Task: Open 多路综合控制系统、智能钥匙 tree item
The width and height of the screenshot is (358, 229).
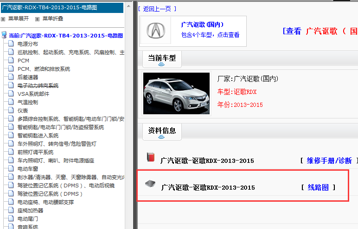Action: [x=71, y=119]
